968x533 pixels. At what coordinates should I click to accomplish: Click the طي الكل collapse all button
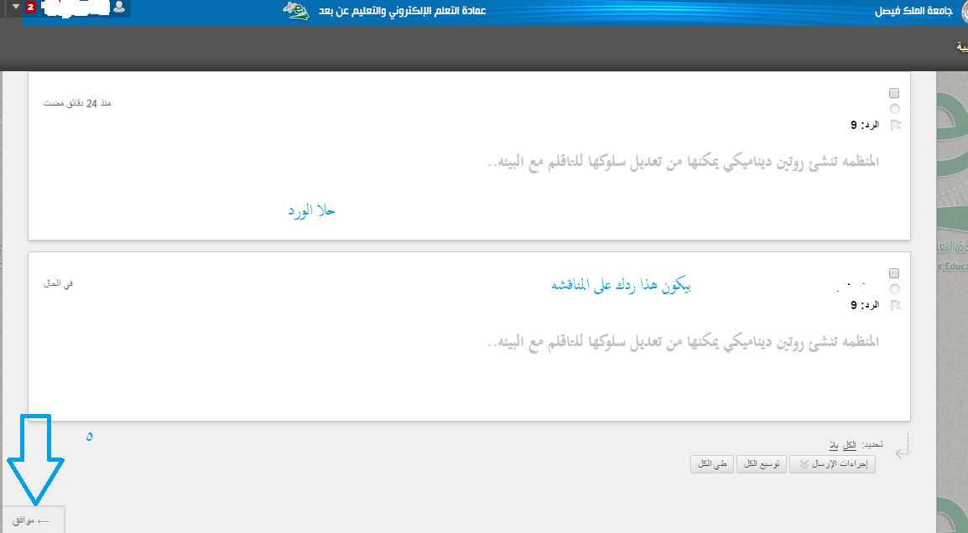pyautogui.click(x=712, y=464)
